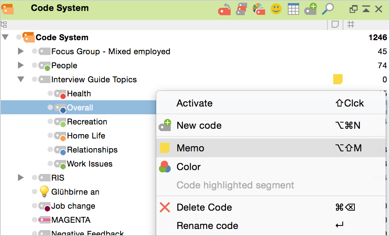Click the new code toolbar icon
The height and width of the screenshot is (236, 390).
pyautogui.click(x=311, y=9)
